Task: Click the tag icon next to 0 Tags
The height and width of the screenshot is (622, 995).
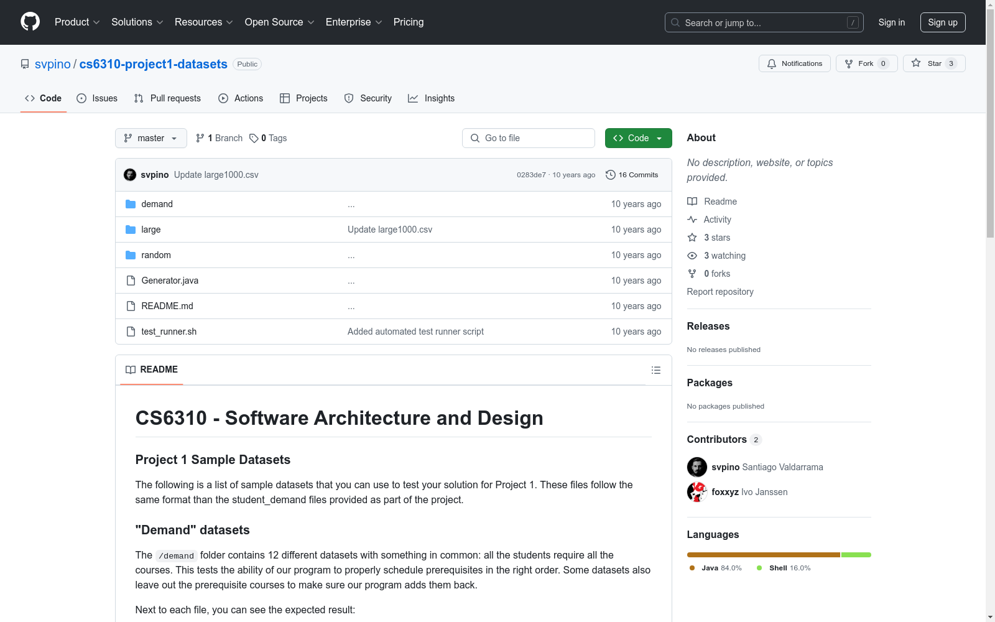Action: tap(254, 138)
